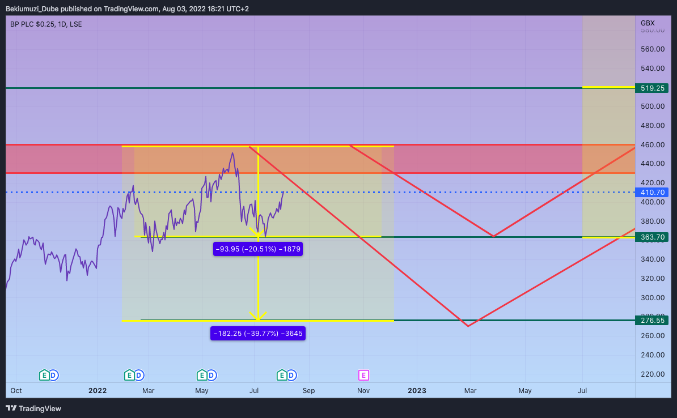The height and width of the screenshot is (418, 677).
Task: Click the earnings E icon between Jul and Sep 2022
Action: 282,376
